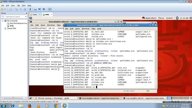Take a snapshot of this virtual machine
Screen dimensions: 192x108
pyautogui.click(x=16, y=9)
